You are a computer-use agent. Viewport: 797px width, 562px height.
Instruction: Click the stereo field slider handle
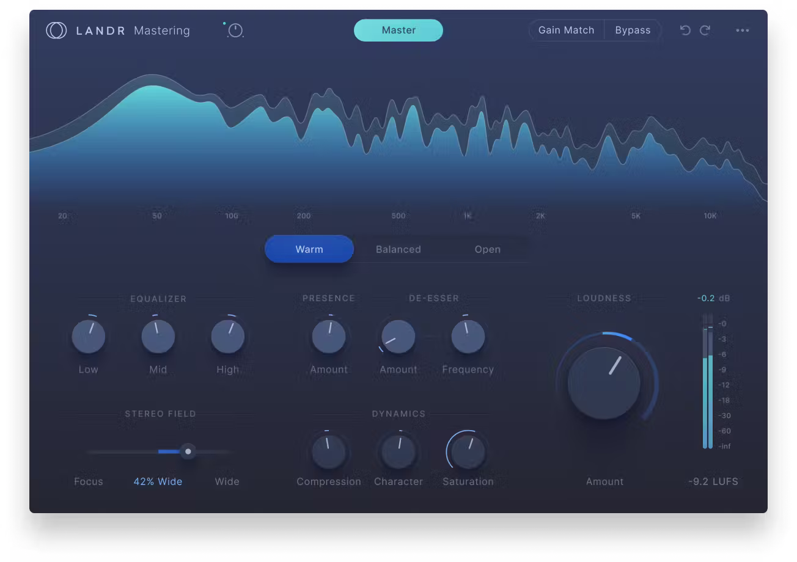[x=188, y=451]
